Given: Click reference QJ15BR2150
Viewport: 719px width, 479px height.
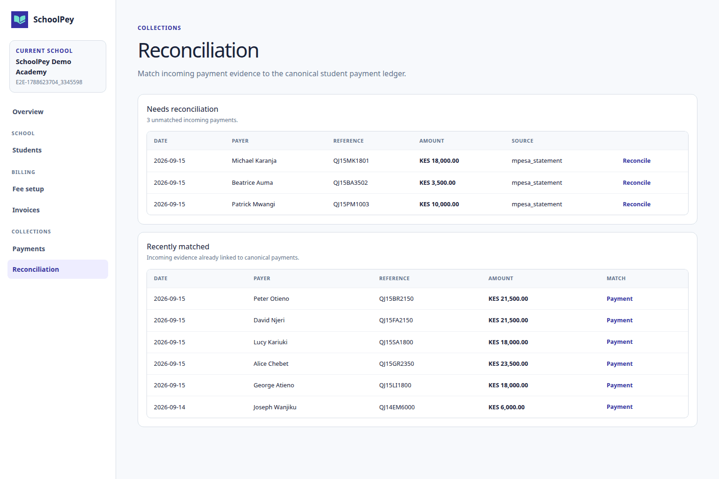Looking at the screenshot, I should (396, 299).
